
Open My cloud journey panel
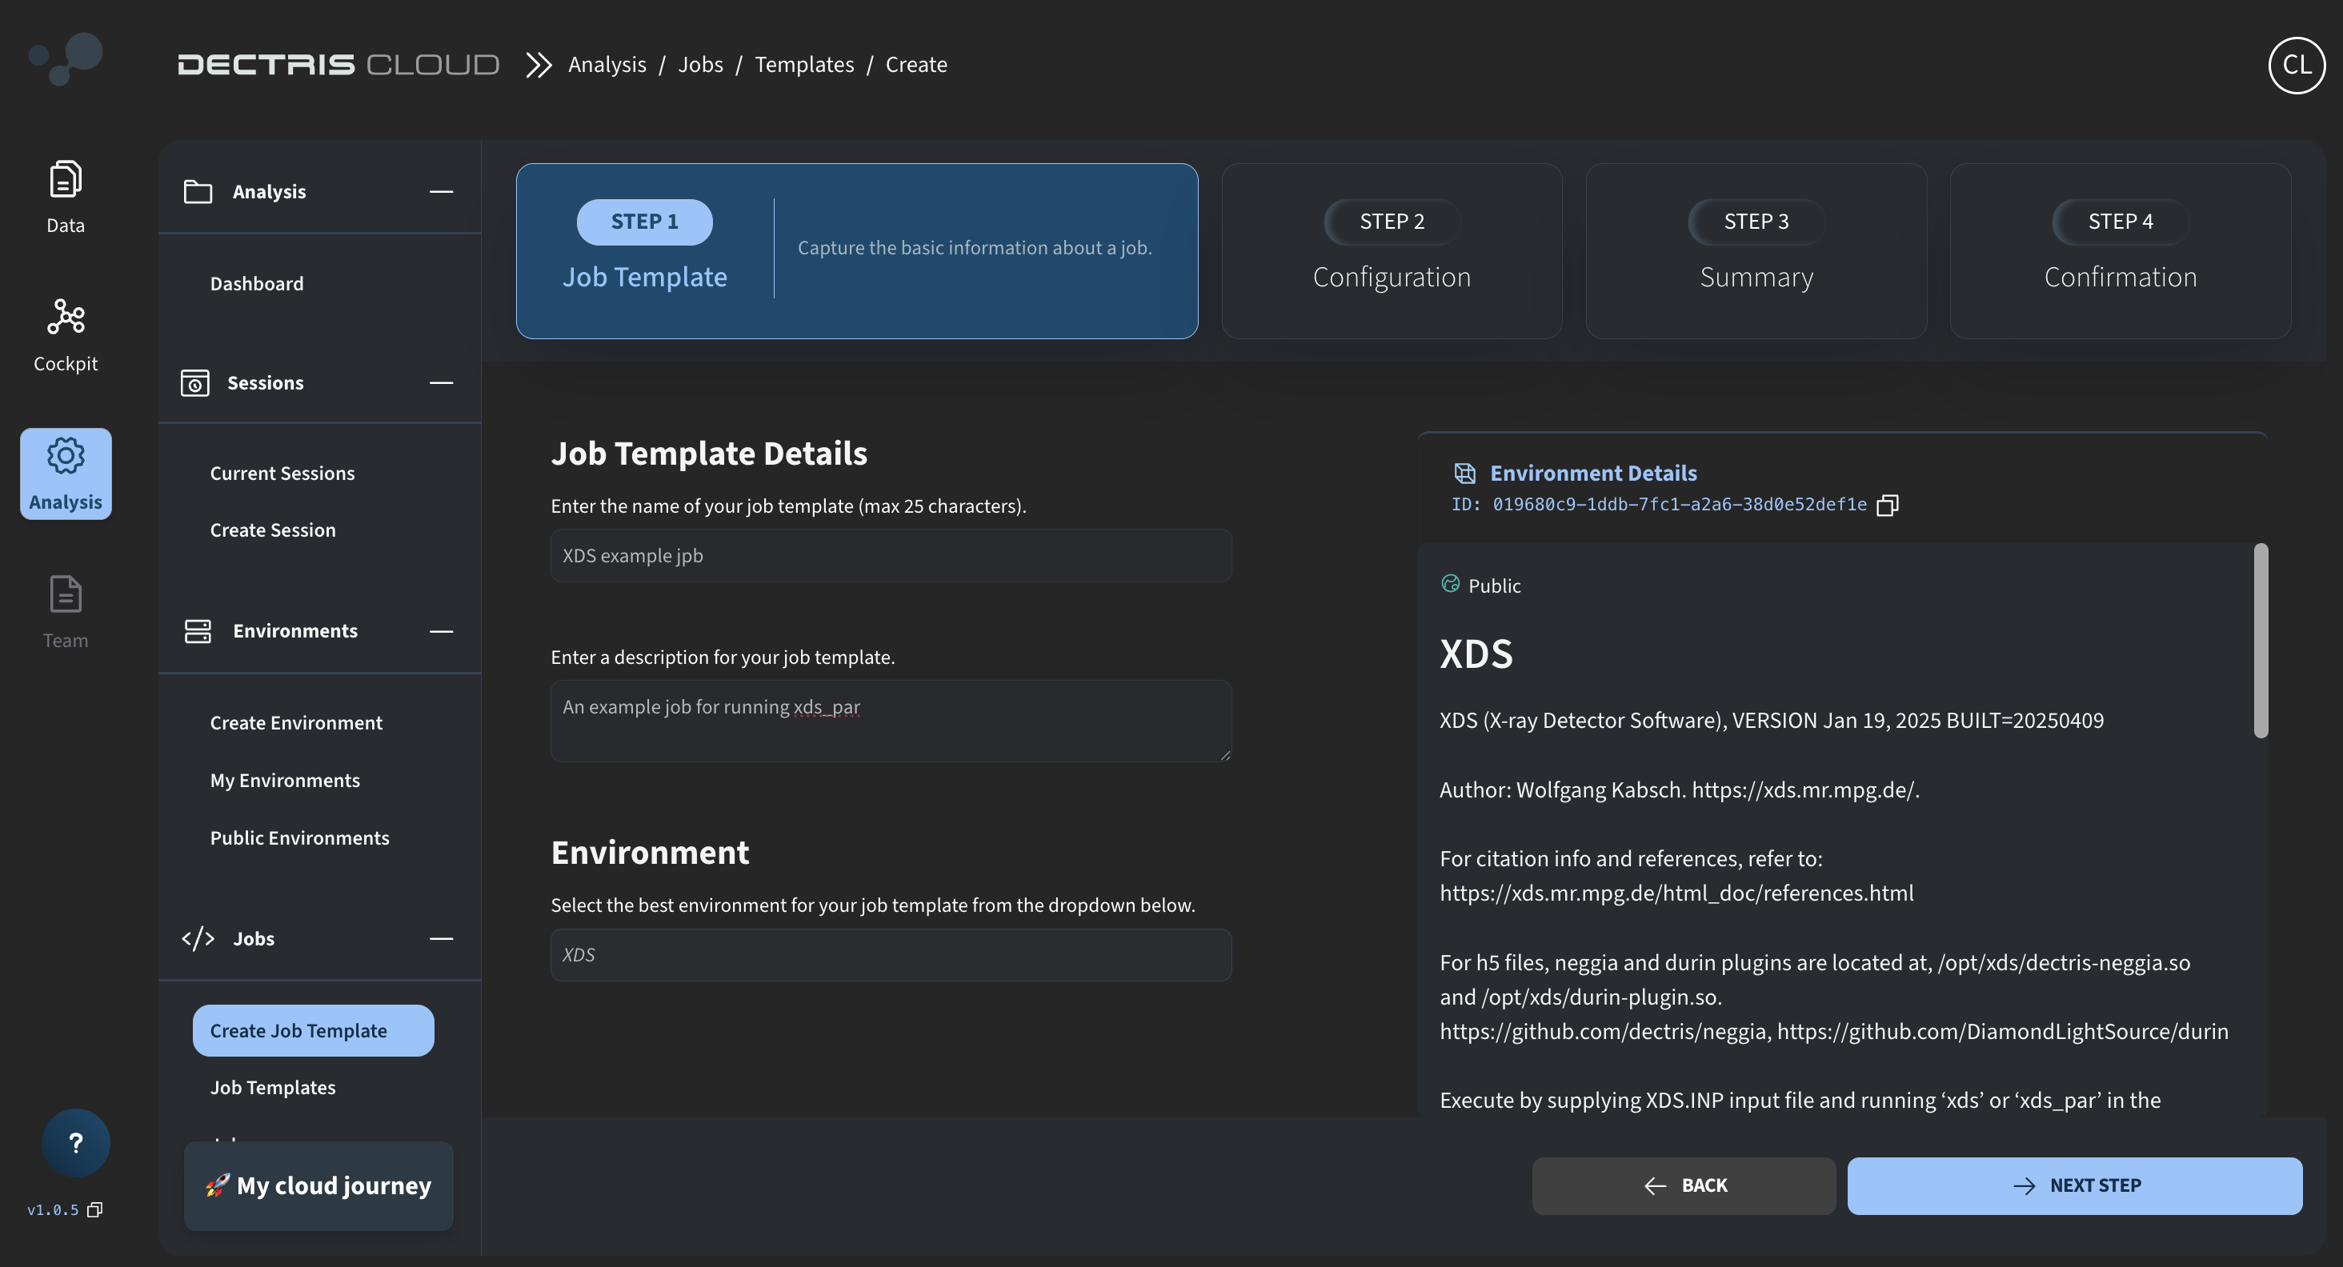318,1185
